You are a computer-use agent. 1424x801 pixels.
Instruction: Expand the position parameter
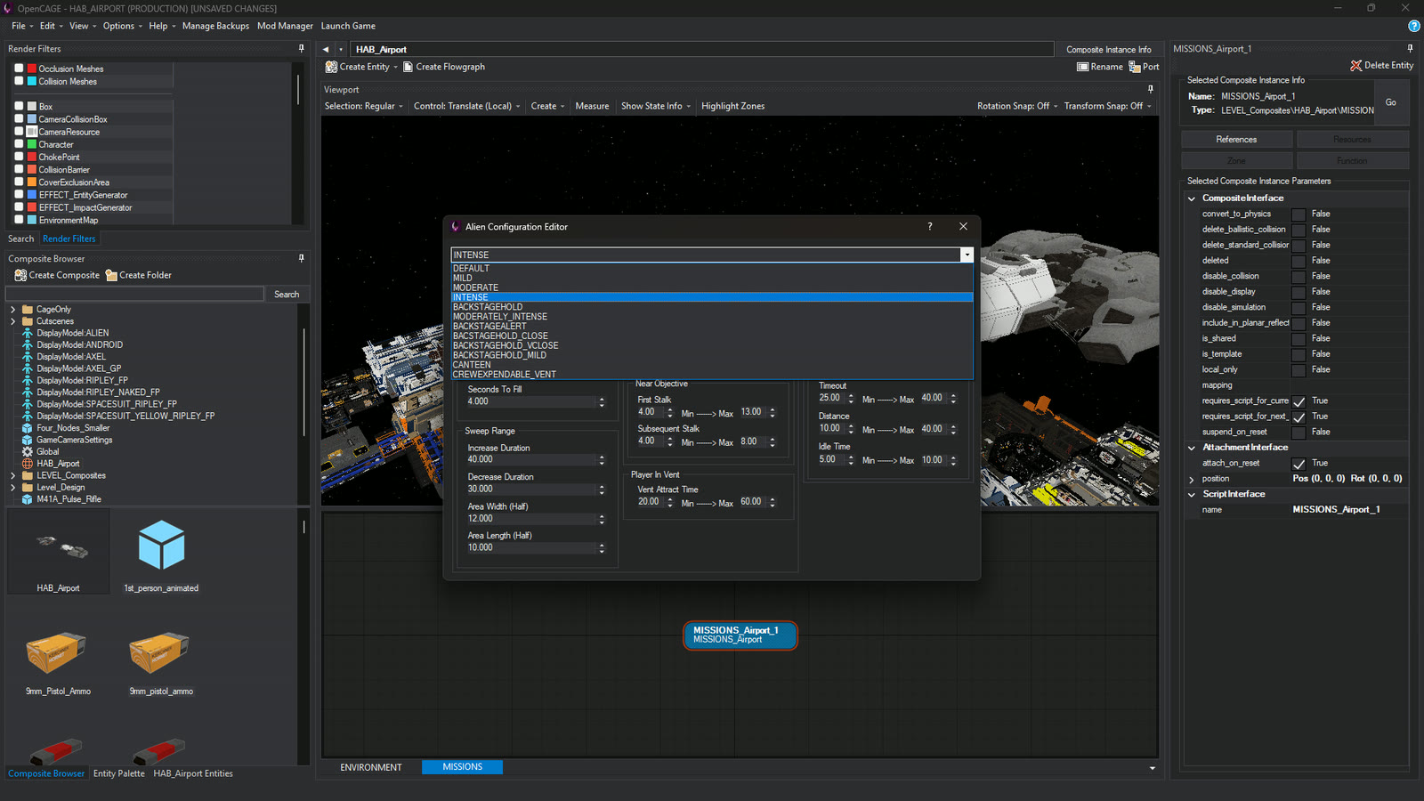[x=1192, y=479]
